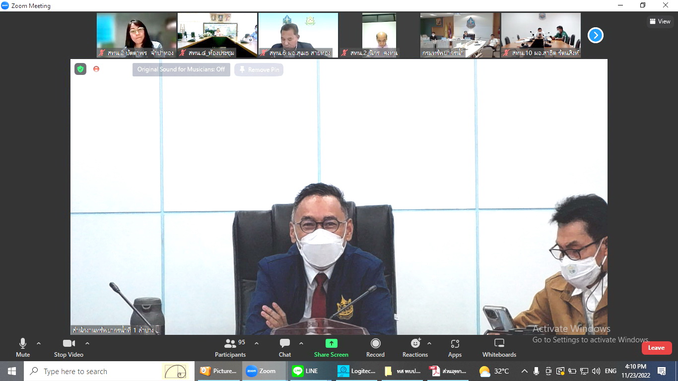The height and width of the screenshot is (381, 678).
Task: Switch ENG input language
Action: tap(610, 371)
